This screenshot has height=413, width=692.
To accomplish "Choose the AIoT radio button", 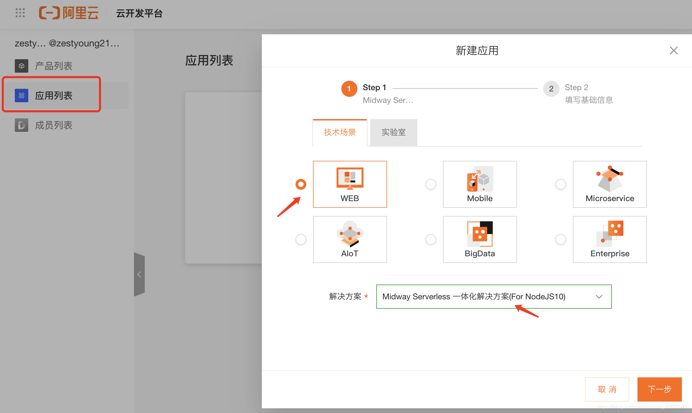I will (x=301, y=239).
